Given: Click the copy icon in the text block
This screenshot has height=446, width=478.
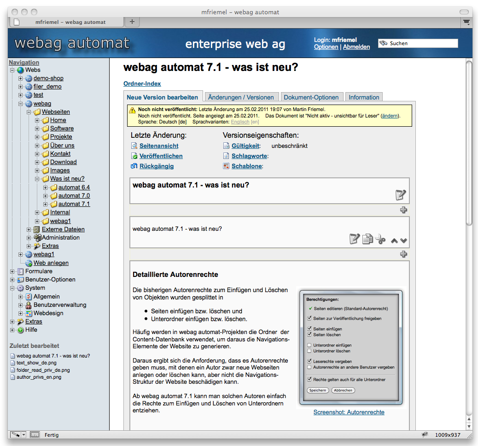Looking at the screenshot, I should coord(367,239).
